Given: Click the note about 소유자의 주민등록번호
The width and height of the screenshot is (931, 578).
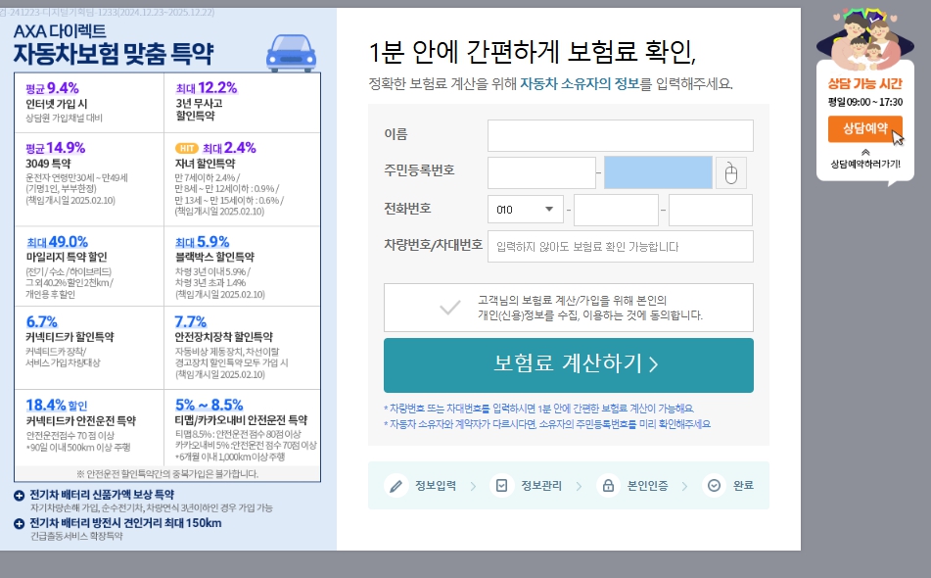Looking at the screenshot, I should (x=547, y=424).
